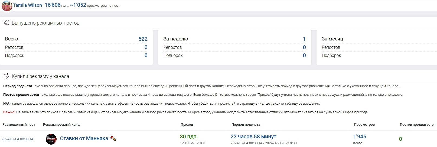Image resolution: width=437 pixels, height=147 pixels.
Task: Click the Купили рекламу у канала section title
Action: pyautogui.click(x=40, y=76)
